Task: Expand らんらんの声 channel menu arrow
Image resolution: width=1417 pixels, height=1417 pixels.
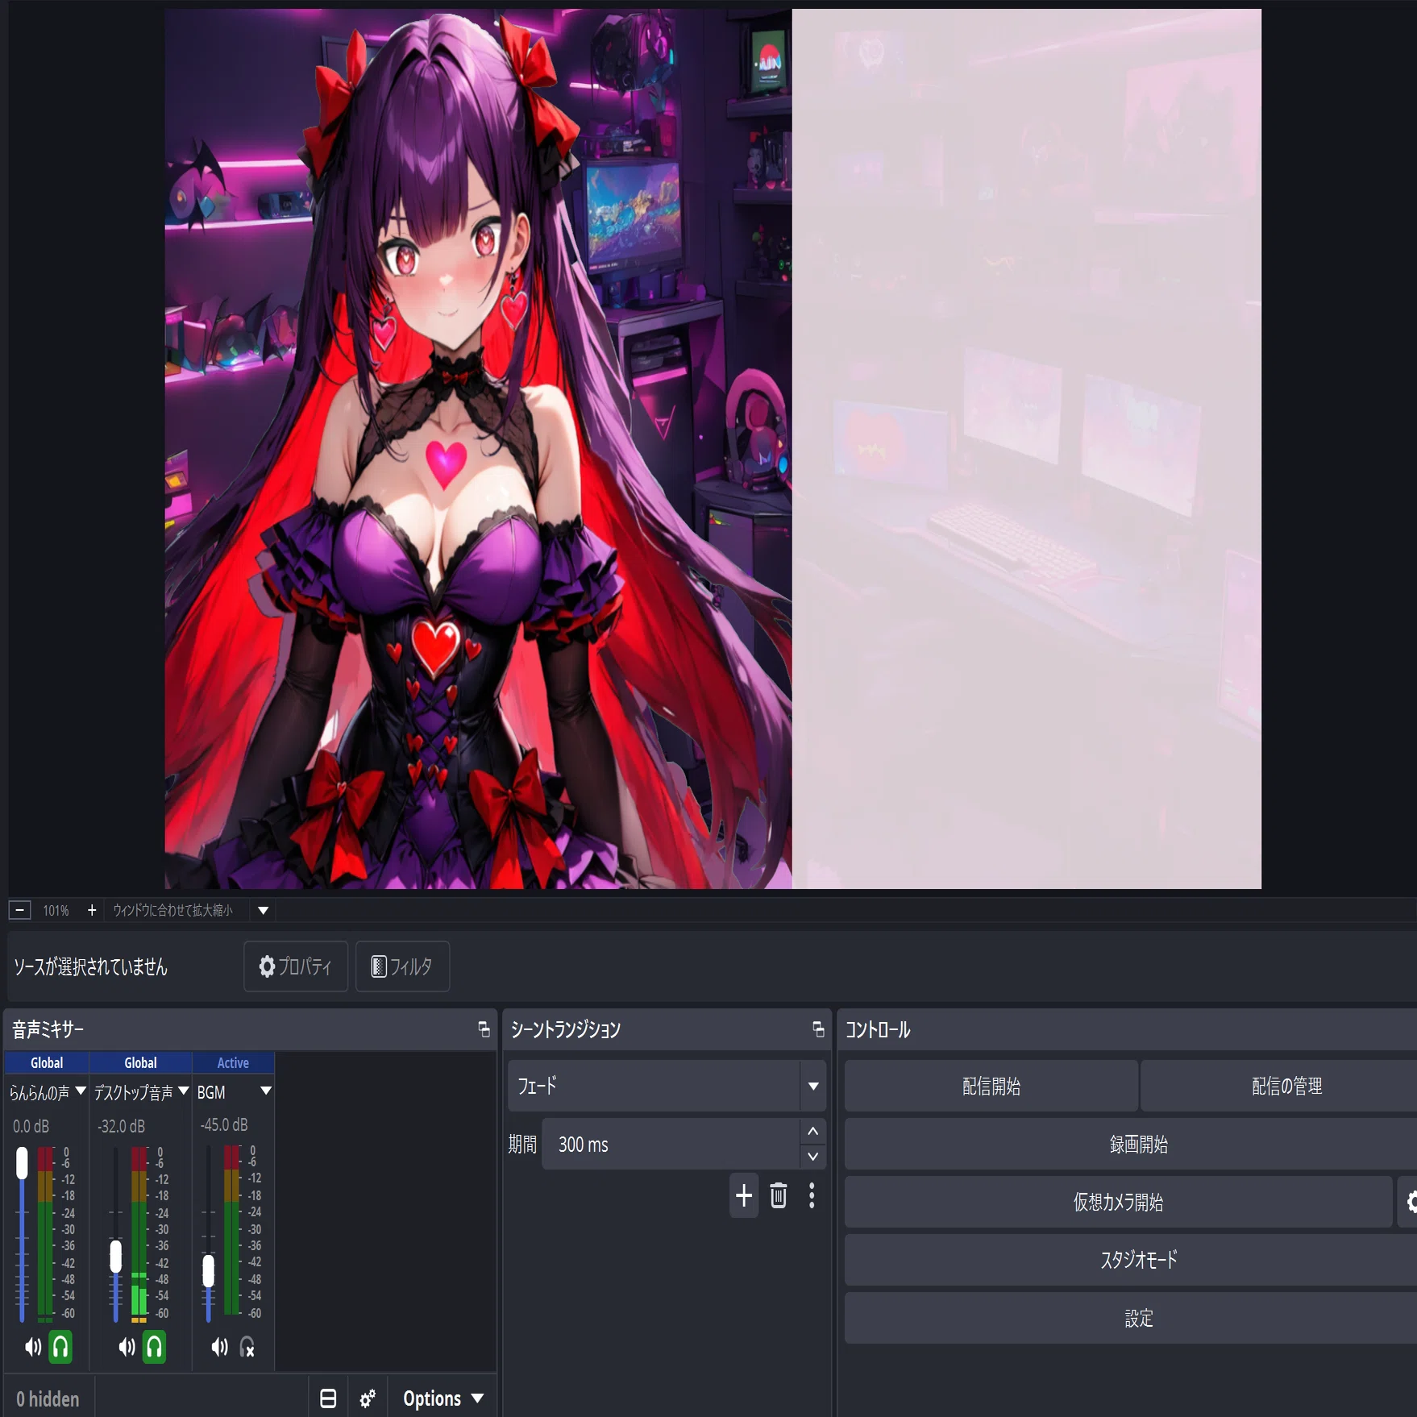Action: click(x=80, y=1091)
